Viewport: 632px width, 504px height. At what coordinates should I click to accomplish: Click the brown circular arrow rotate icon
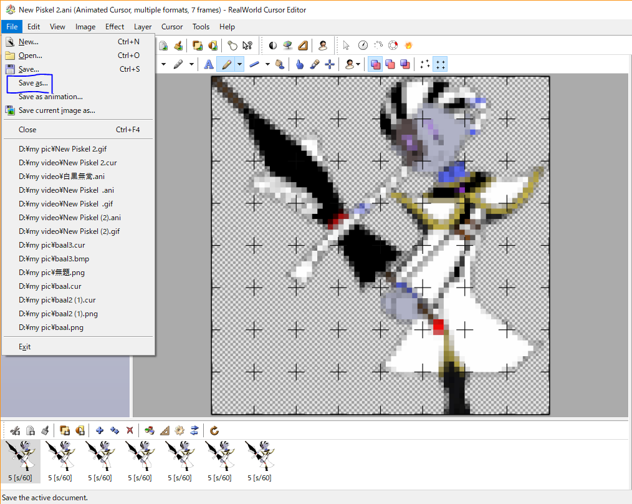click(214, 430)
